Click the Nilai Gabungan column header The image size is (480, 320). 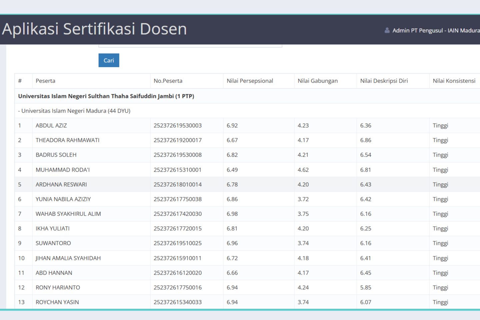pyautogui.click(x=317, y=81)
